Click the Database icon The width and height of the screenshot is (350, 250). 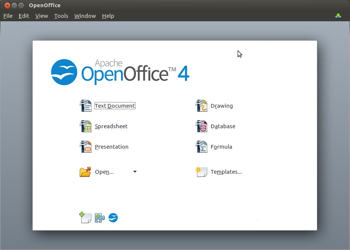[201, 126]
